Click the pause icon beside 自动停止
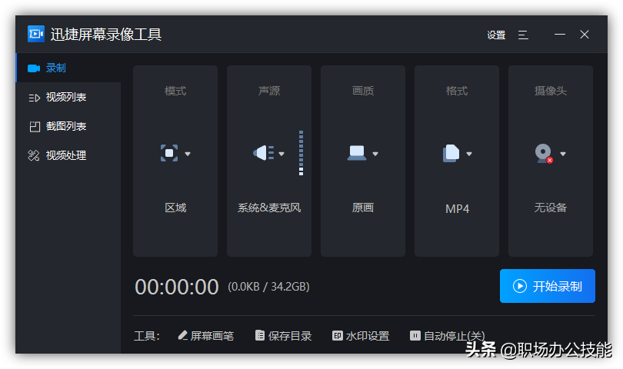Viewport: 623px width, 369px height. (415, 336)
